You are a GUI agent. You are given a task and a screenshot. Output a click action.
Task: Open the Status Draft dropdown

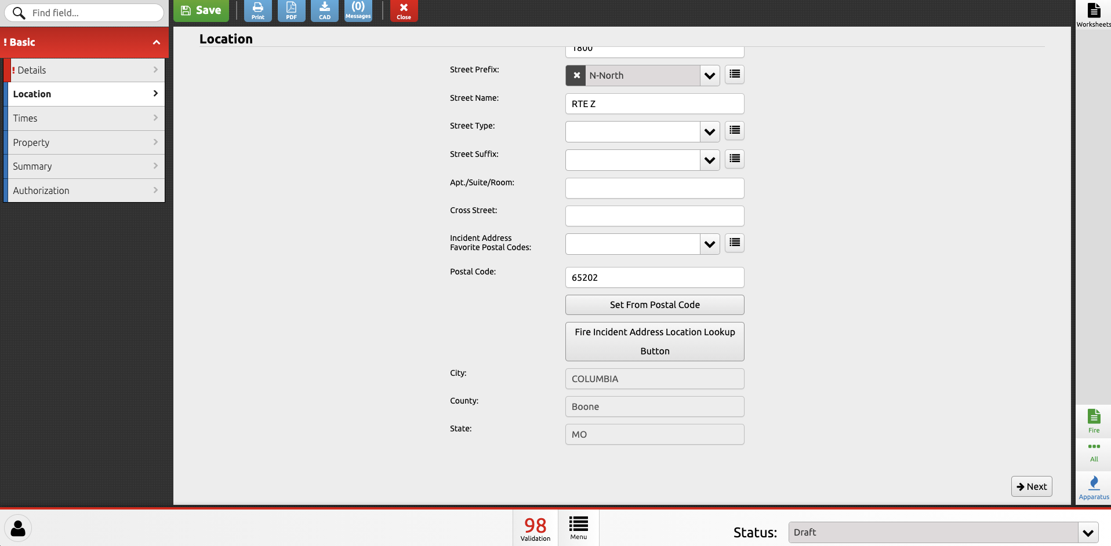[x=1088, y=533]
